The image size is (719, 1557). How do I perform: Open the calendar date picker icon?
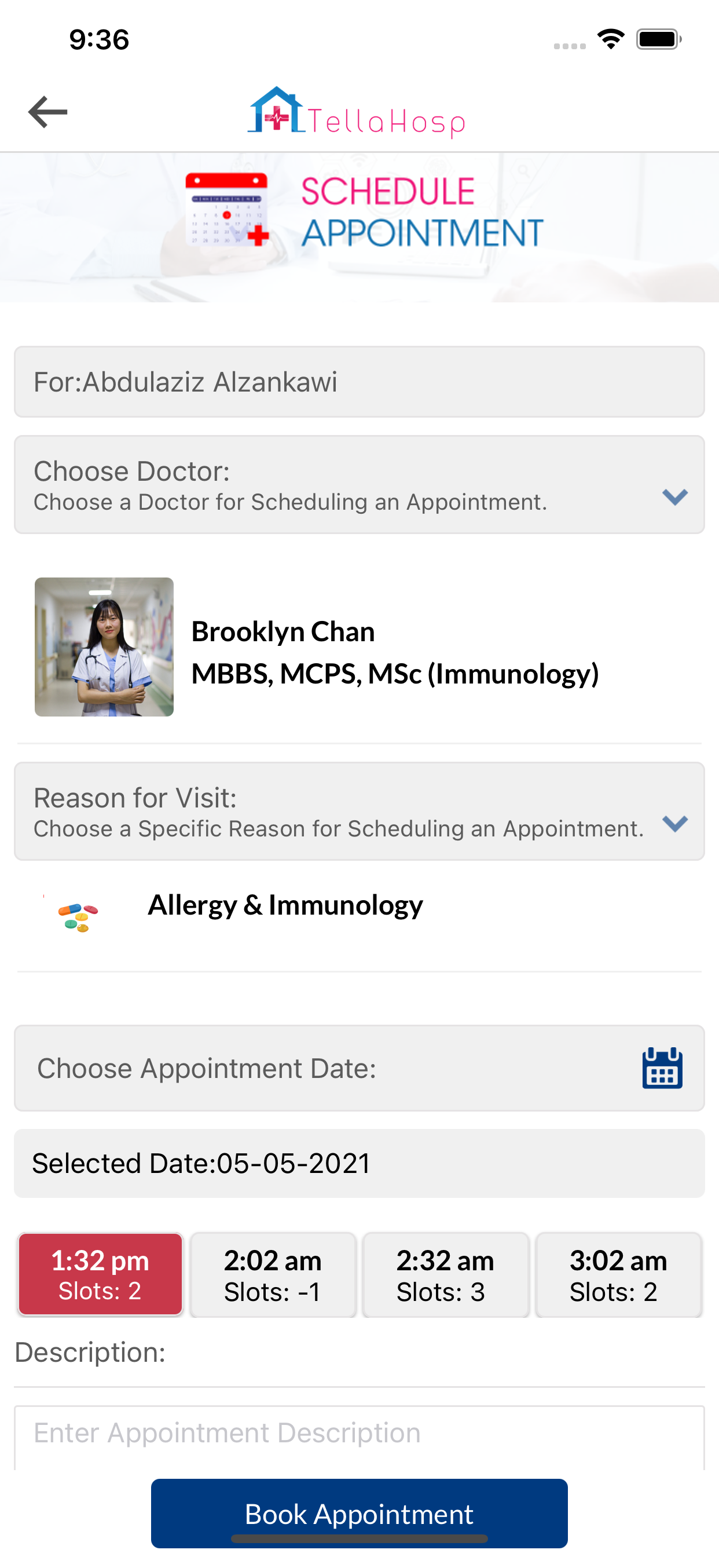(662, 1068)
